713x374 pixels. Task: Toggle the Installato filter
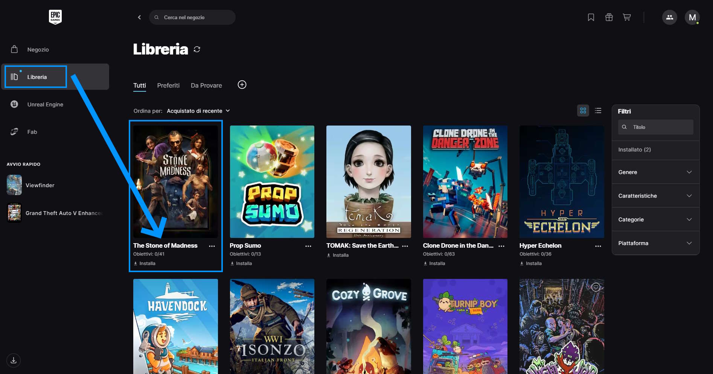coord(634,150)
